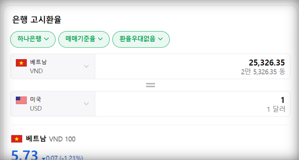Select the 베트남 VND currency label
The width and height of the screenshot is (299, 160).
38,66
